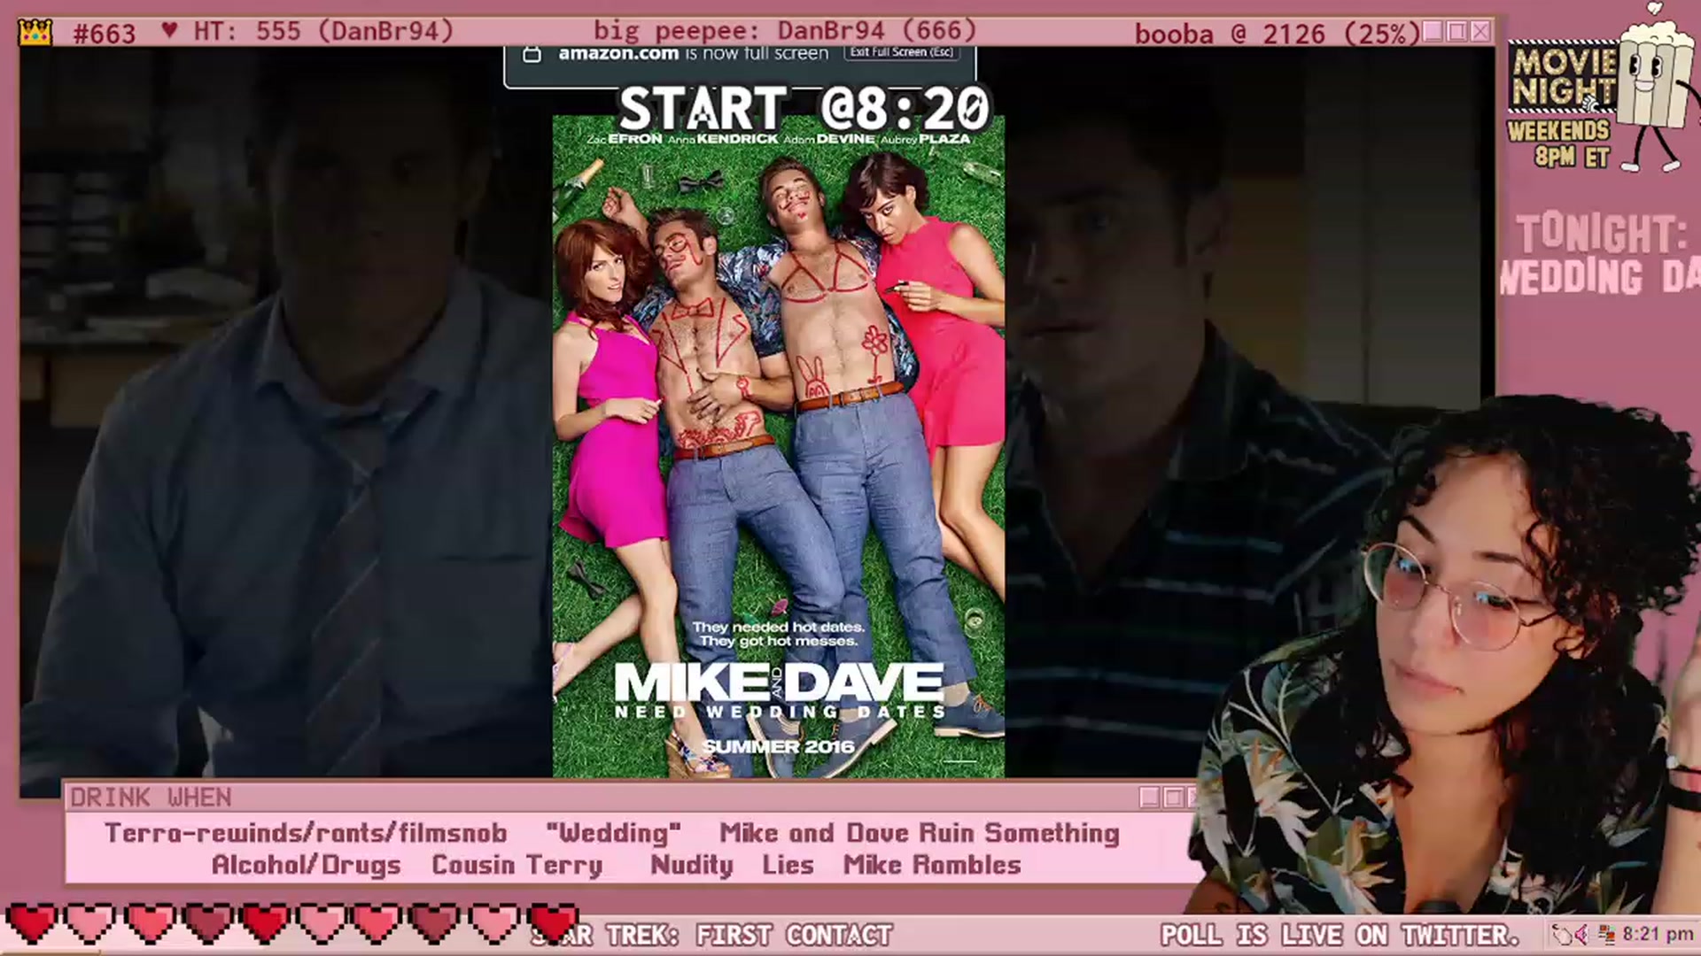The width and height of the screenshot is (1701, 956).
Task: Click the "Mike Rambles" drink rule
Action: coord(932,865)
